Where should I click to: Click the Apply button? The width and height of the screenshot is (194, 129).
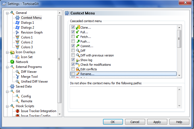coord(157,122)
